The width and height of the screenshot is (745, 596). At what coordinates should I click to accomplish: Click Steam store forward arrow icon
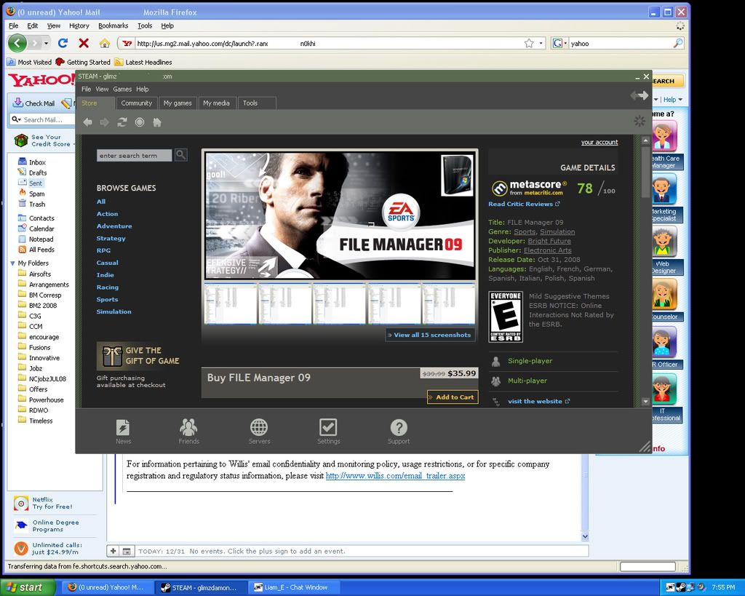pyautogui.click(x=105, y=122)
